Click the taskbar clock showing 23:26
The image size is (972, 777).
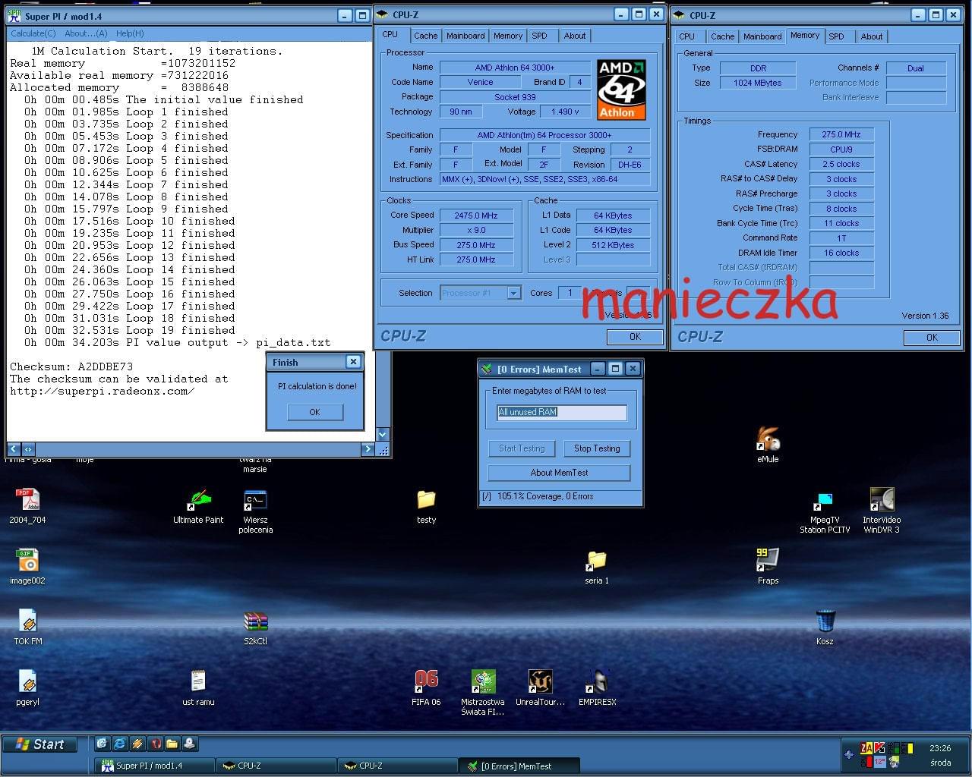click(x=940, y=748)
